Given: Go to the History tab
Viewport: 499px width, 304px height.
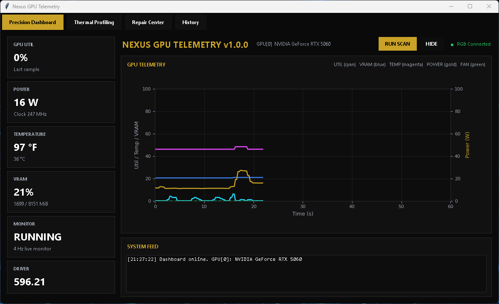Looking at the screenshot, I should (x=191, y=22).
